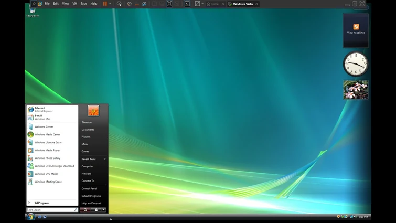Open Windows Photo Gallery

[x=47, y=158]
